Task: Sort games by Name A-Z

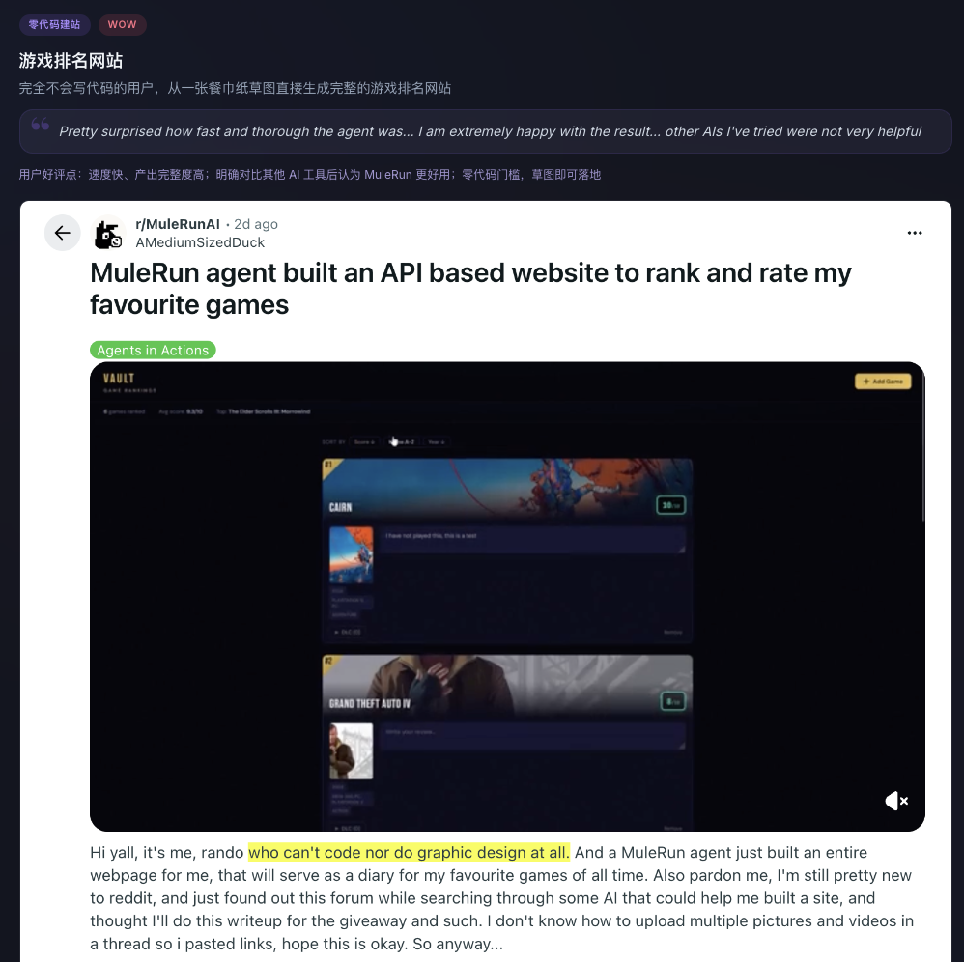Action: click(x=403, y=442)
